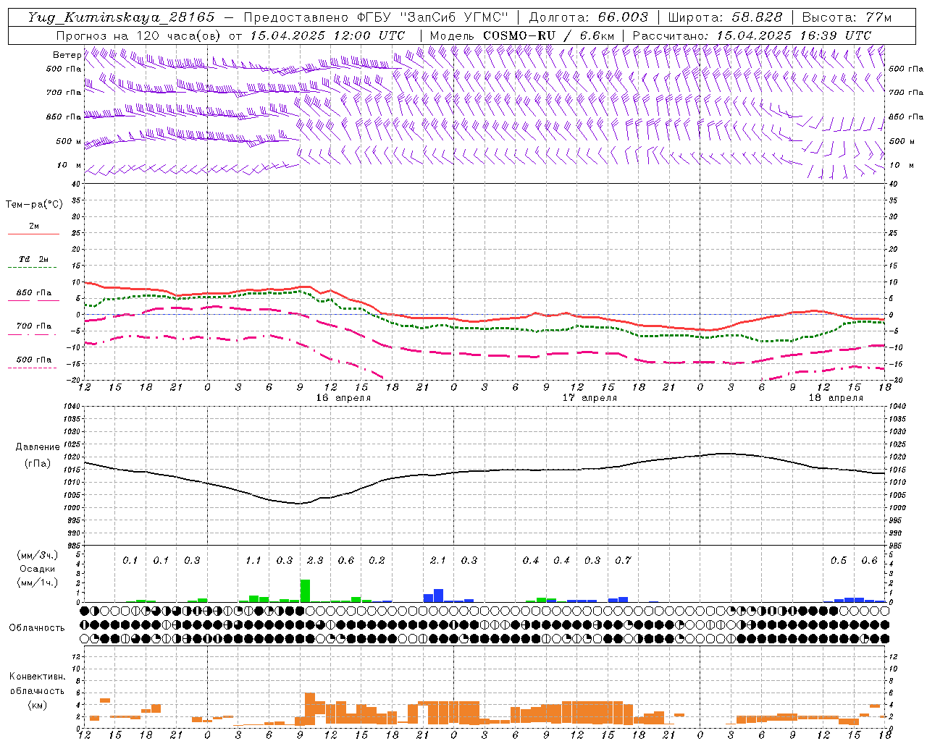The width and height of the screenshot is (927, 741).
Task: Select the 2.1 precipitation total value
Action: pyautogui.click(x=438, y=561)
